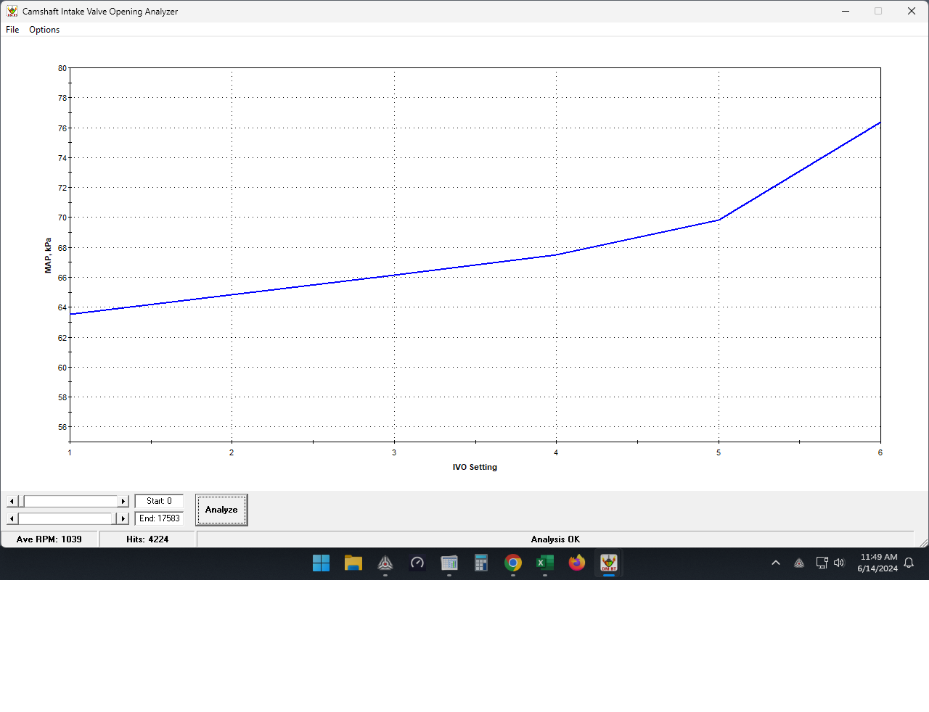
Task: Click the Start scrollbar thumb
Action: click(x=21, y=502)
